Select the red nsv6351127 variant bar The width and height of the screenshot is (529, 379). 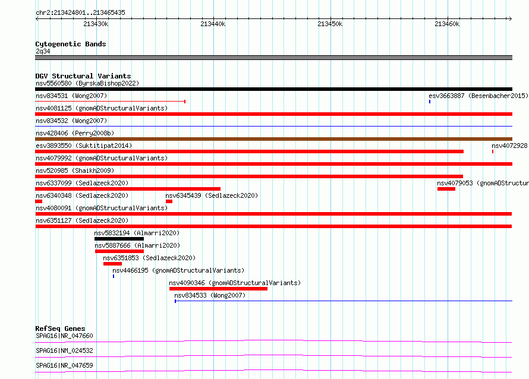point(273,226)
